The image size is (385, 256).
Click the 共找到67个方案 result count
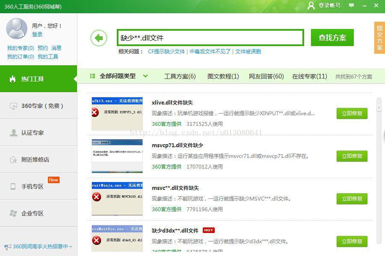(354, 77)
